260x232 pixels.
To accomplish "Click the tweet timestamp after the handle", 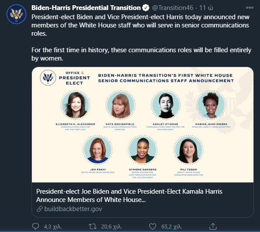I will (206, 8).
